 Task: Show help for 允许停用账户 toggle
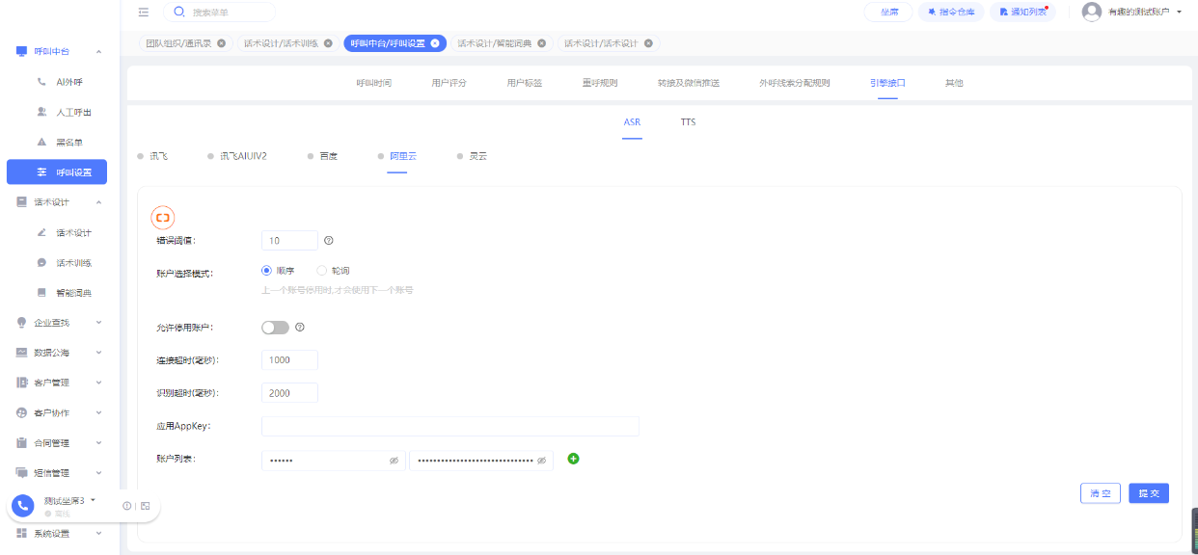tap(300, 328)
